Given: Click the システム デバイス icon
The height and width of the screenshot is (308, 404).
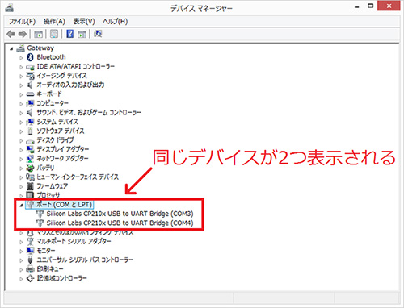Looking at the screenshot, I should [x=30, y=122].
